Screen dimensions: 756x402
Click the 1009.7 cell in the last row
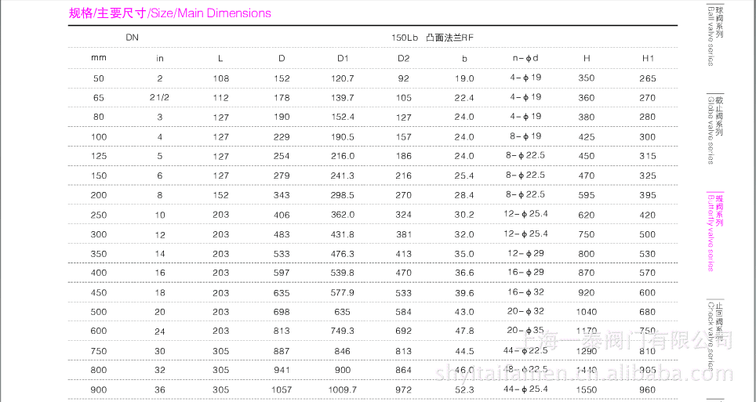coord(343,389)
